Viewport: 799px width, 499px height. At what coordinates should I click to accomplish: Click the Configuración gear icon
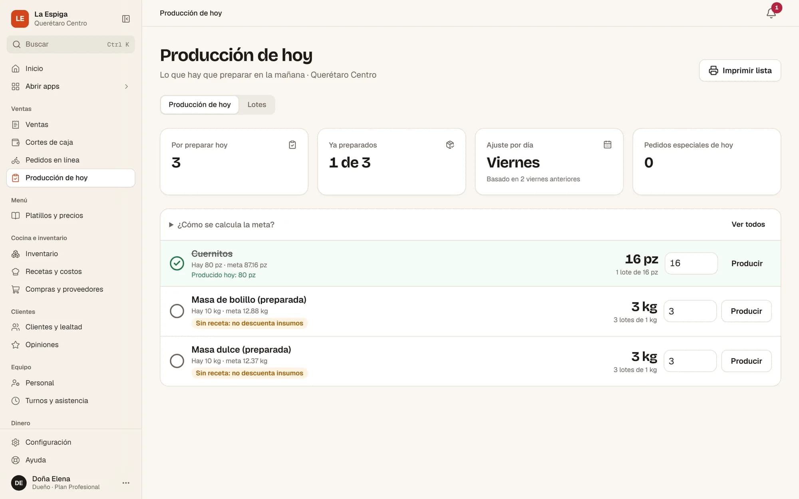[16, 442]
